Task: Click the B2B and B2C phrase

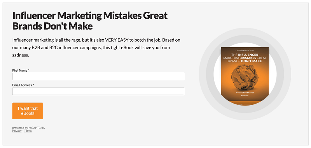Action: [x=45, y=48]
